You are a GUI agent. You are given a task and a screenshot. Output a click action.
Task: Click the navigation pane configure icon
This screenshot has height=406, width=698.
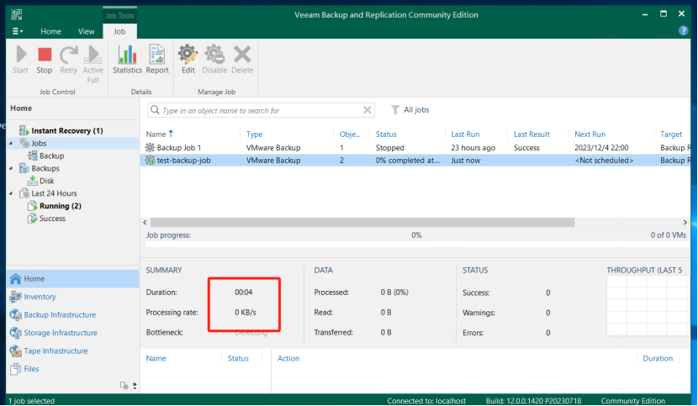(x=124, y=386)
